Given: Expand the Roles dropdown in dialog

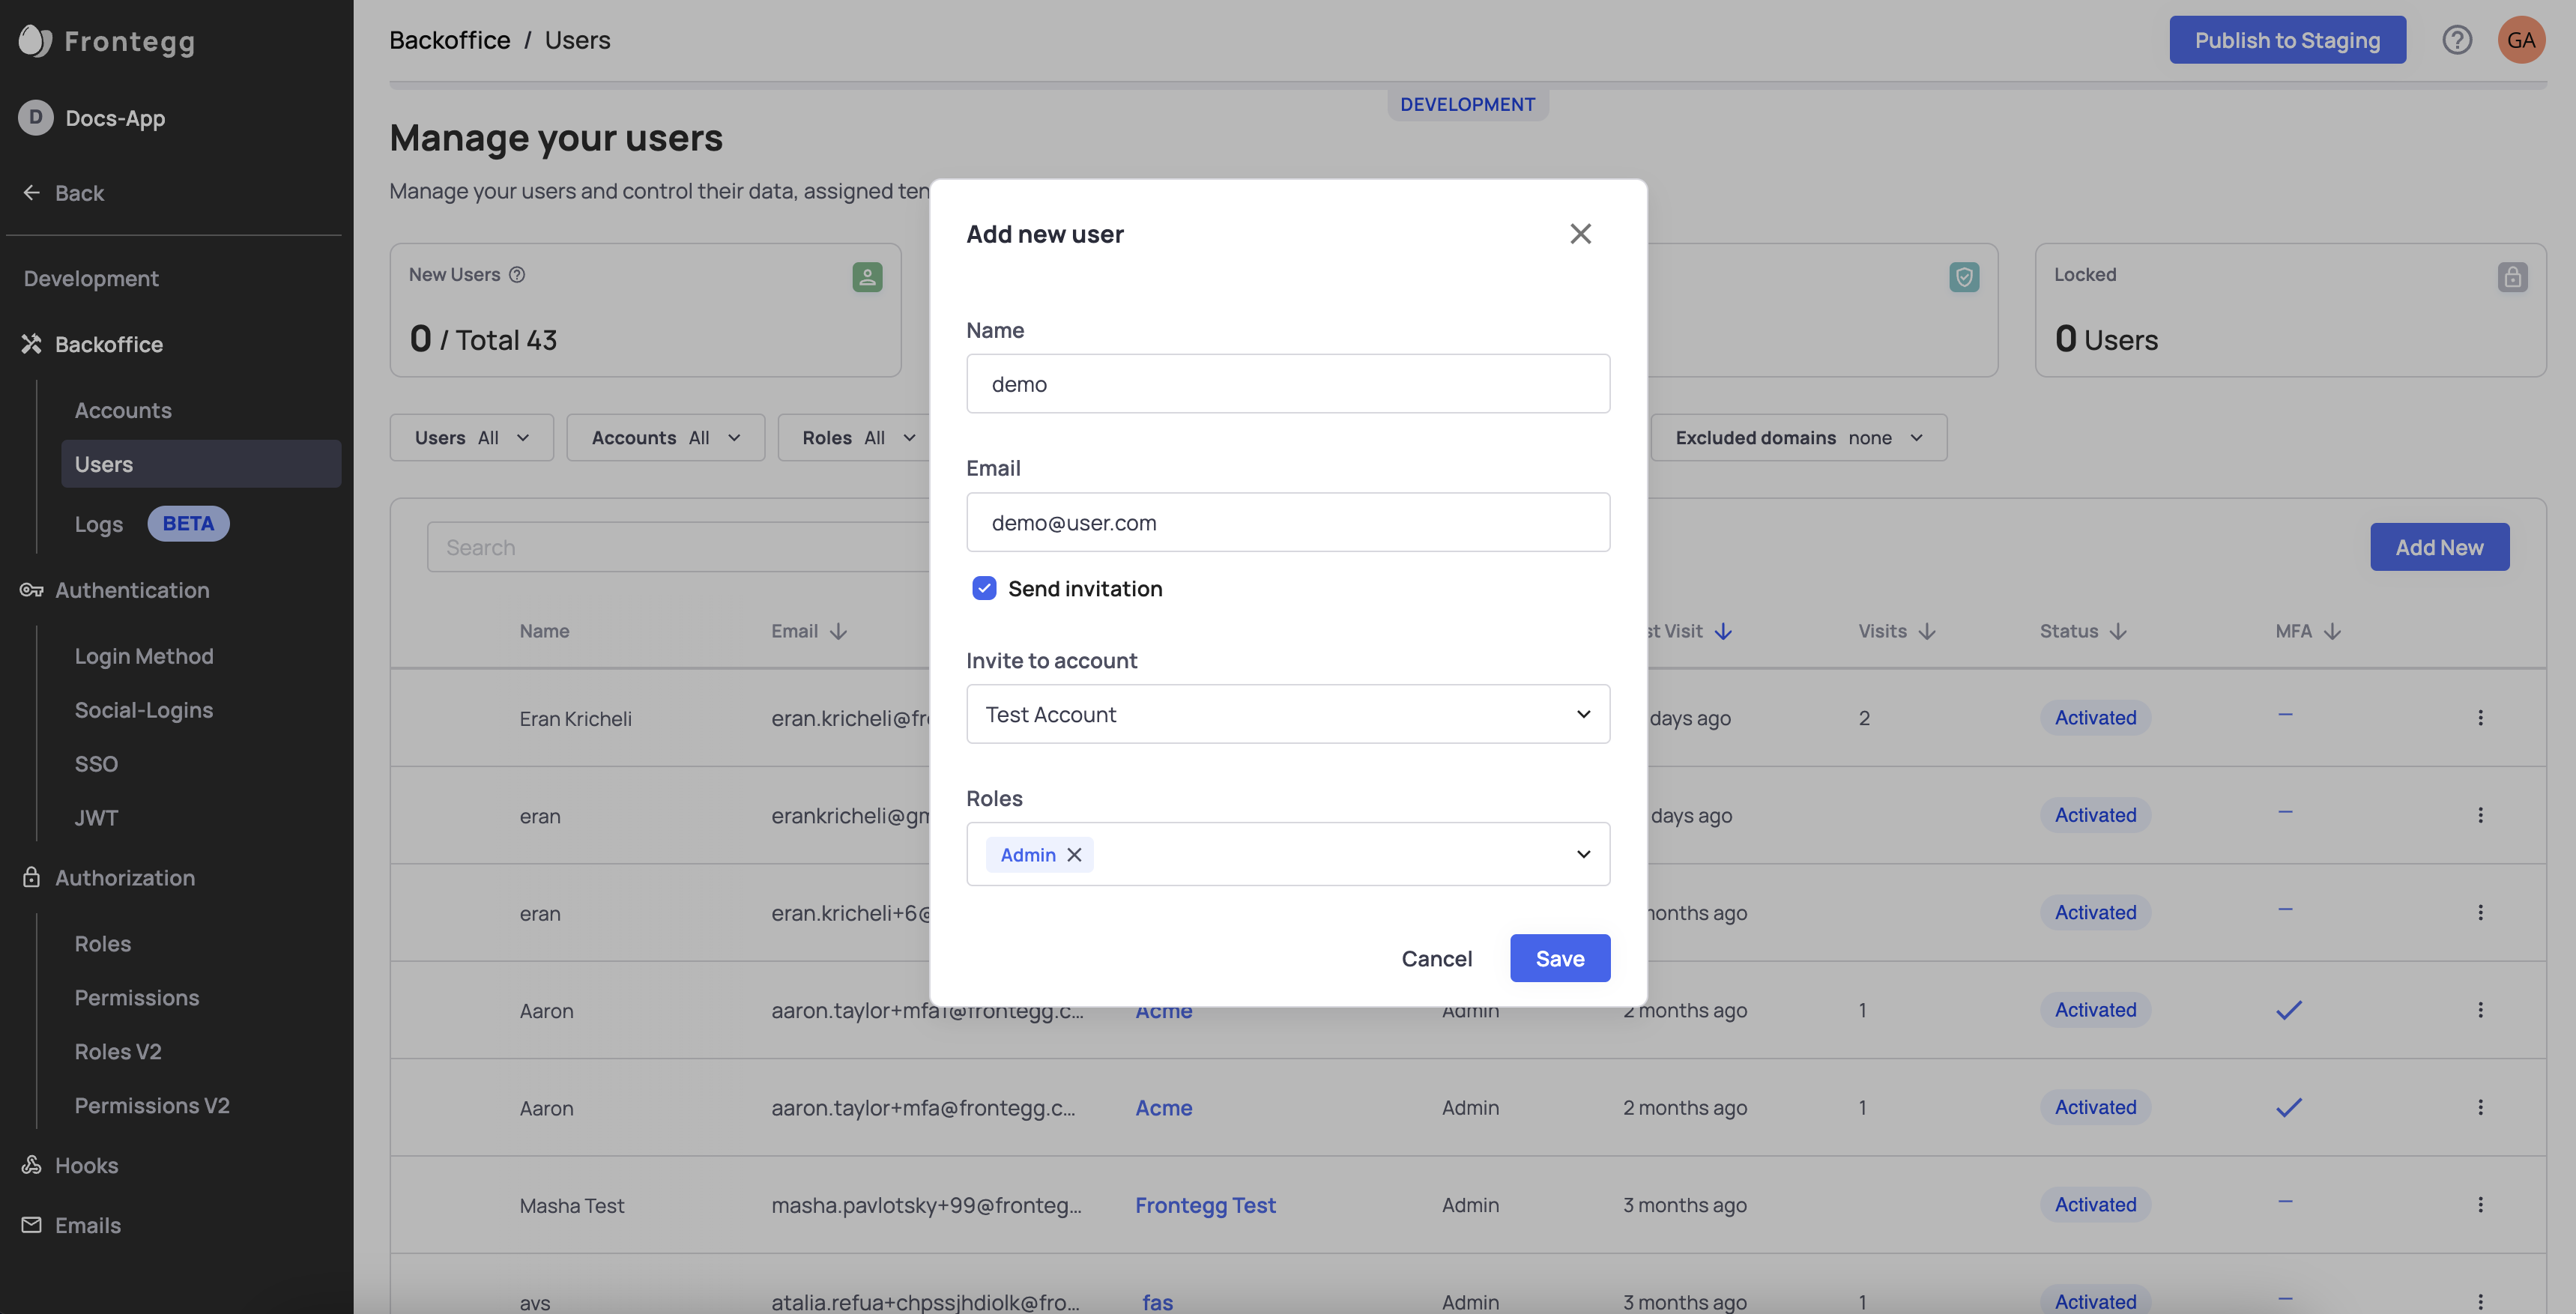Looking at the screenshot, I should pos(1583,854).
